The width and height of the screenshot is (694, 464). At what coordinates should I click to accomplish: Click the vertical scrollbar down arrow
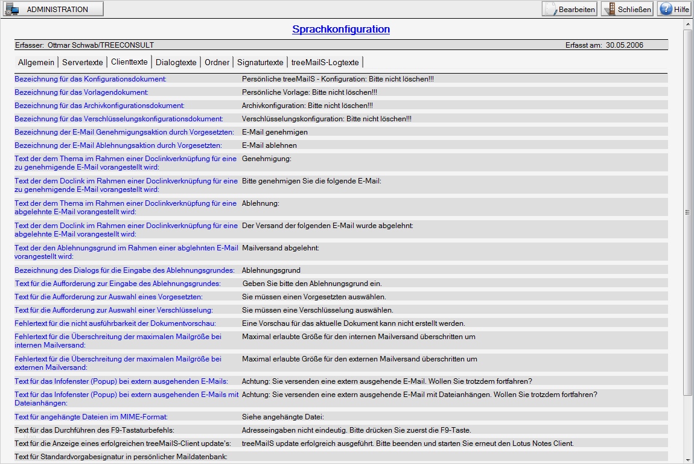coord(687,459)
